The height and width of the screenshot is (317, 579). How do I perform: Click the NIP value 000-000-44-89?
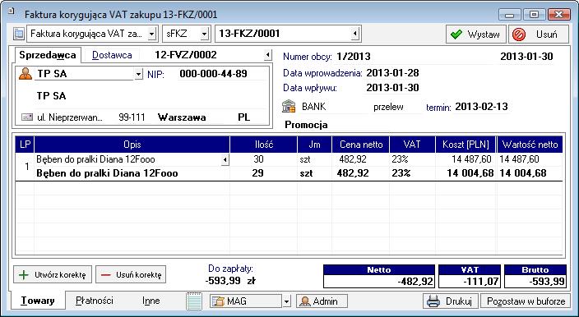(x=214, y=74)
